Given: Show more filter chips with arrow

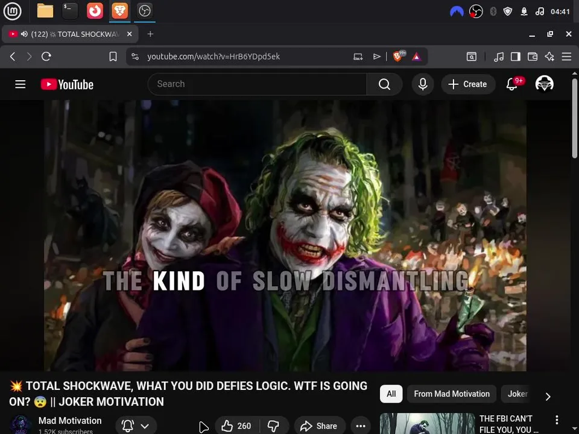Looking at the screenshot, I should pyautogui.click(x=548, y=397).
